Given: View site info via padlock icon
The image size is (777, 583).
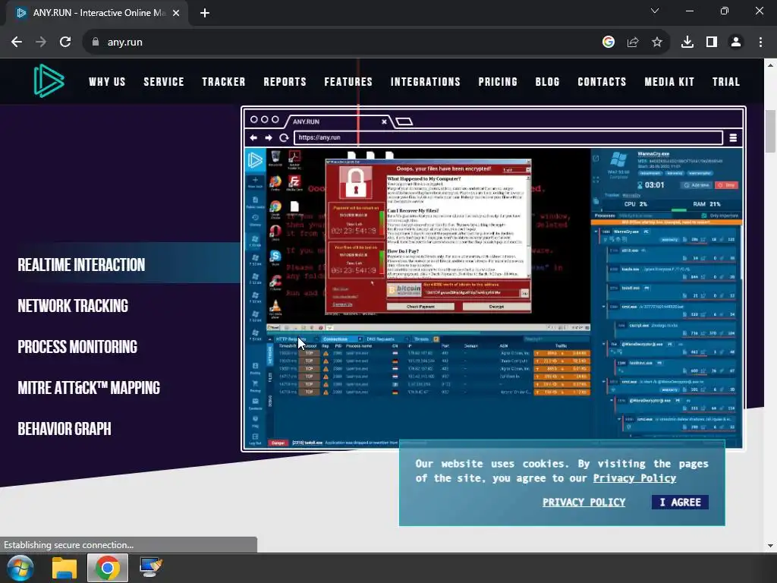Looking at the screenshot, I should [x=96, y=43].
